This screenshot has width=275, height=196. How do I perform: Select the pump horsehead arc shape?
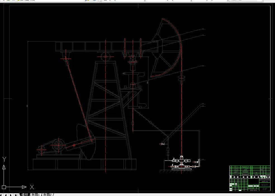(166, 48)
